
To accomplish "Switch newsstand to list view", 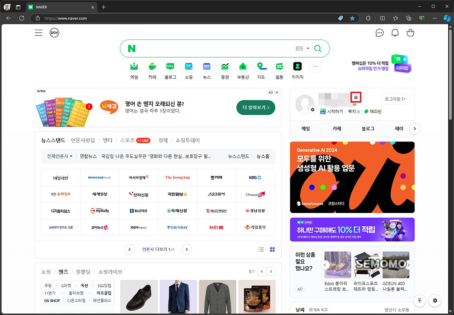I will (x=261, y=249).
